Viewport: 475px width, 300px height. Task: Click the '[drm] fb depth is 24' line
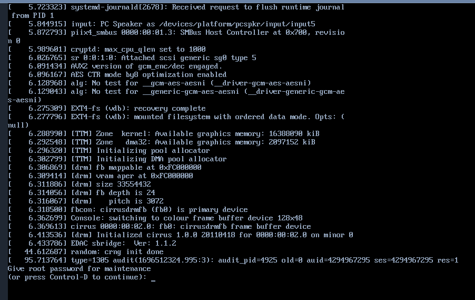click(x=82, y=192)
